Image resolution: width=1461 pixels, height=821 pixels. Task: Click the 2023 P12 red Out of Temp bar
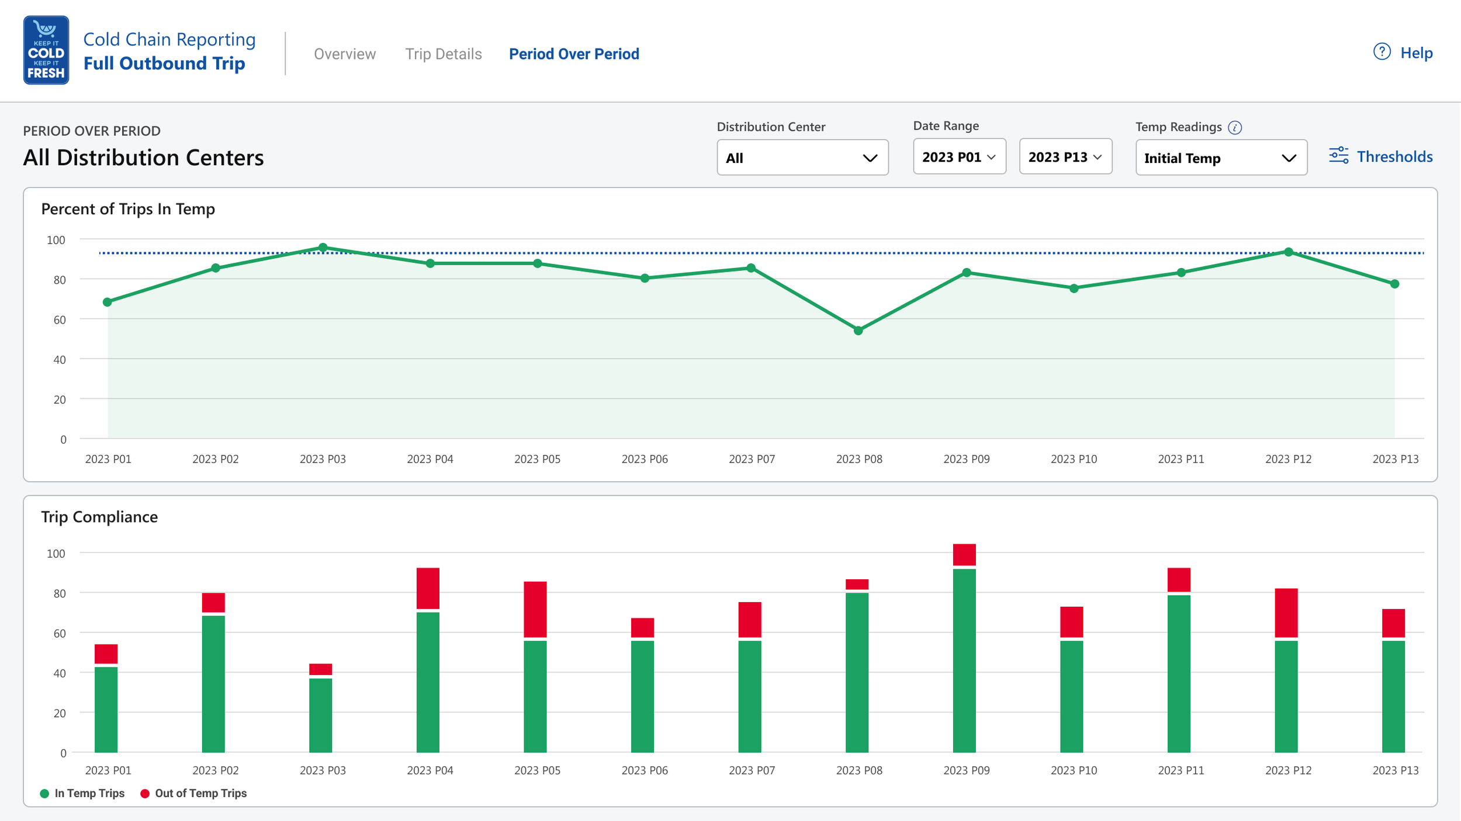point(1286,613)
